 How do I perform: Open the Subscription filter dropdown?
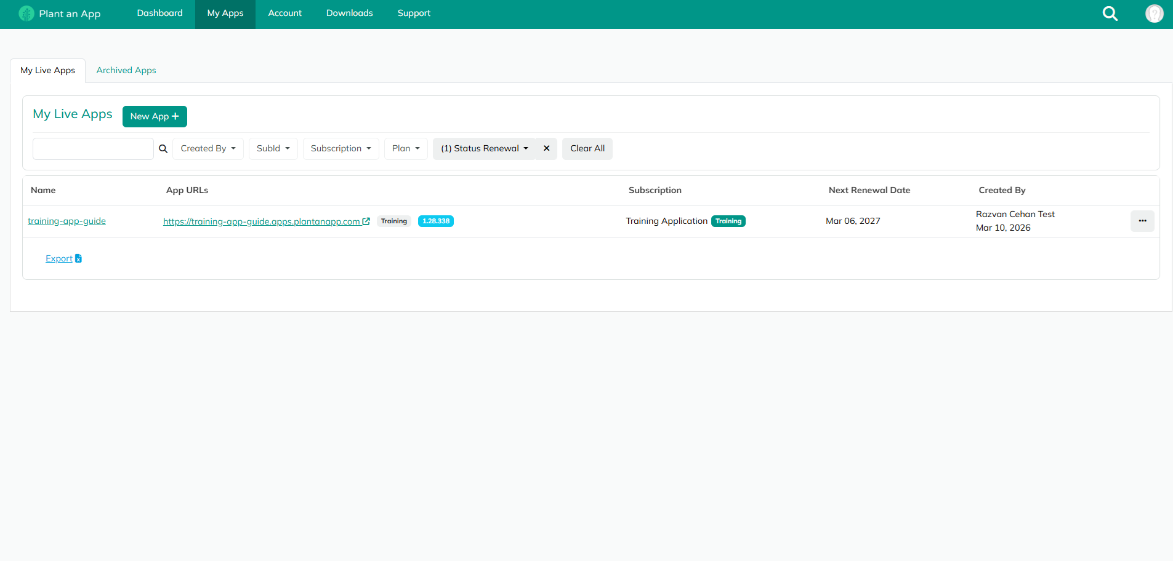click(x=341, y=149)
